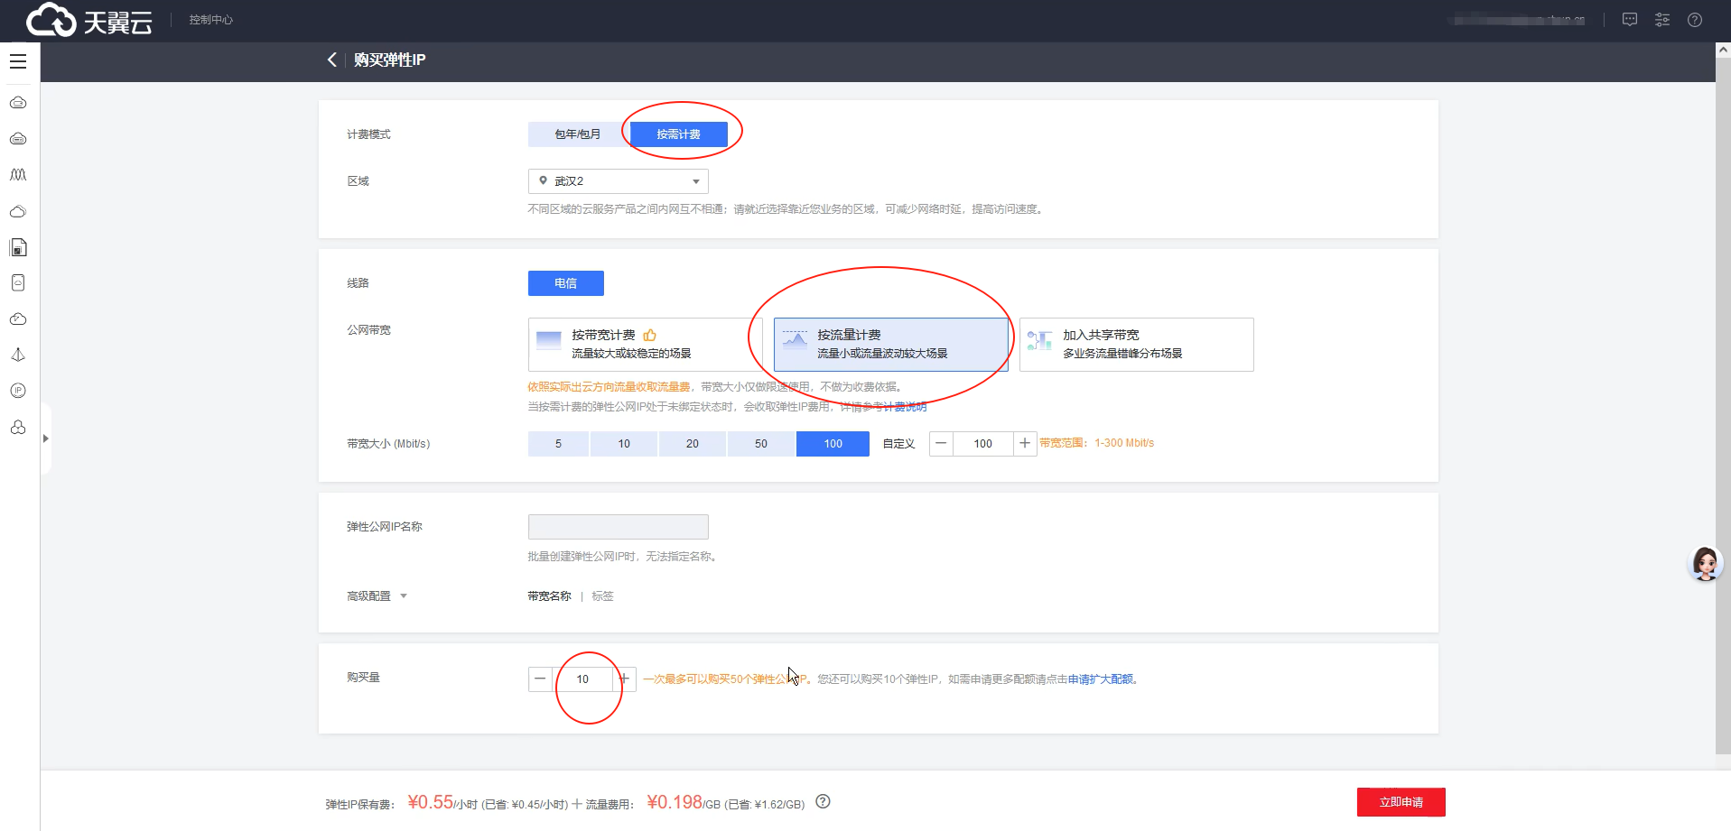Open the 武汉2 region dropdown
This screenshot has width=1731, height=831.
(618, 180)
